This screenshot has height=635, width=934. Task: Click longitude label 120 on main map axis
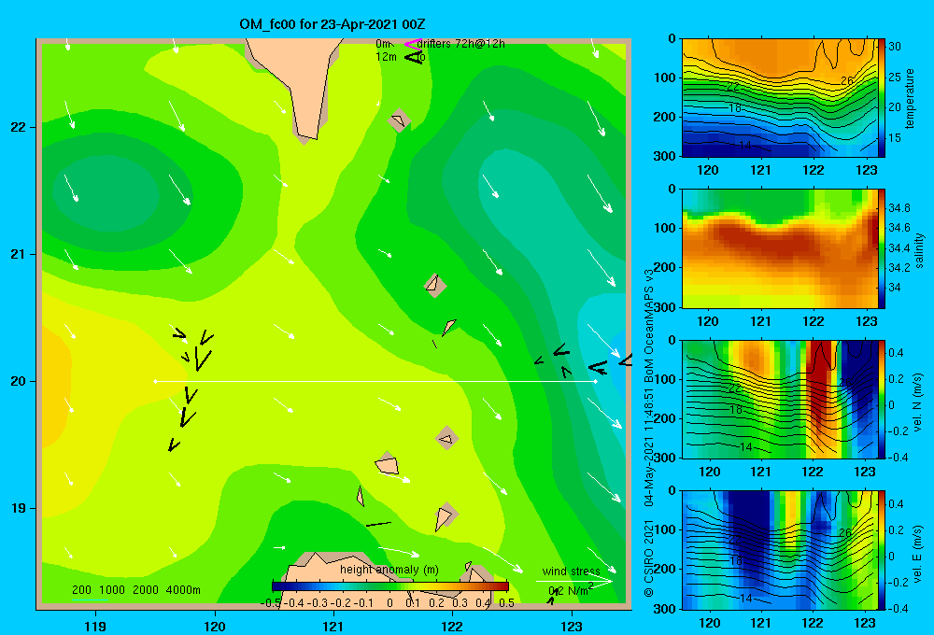click(215, 626)
